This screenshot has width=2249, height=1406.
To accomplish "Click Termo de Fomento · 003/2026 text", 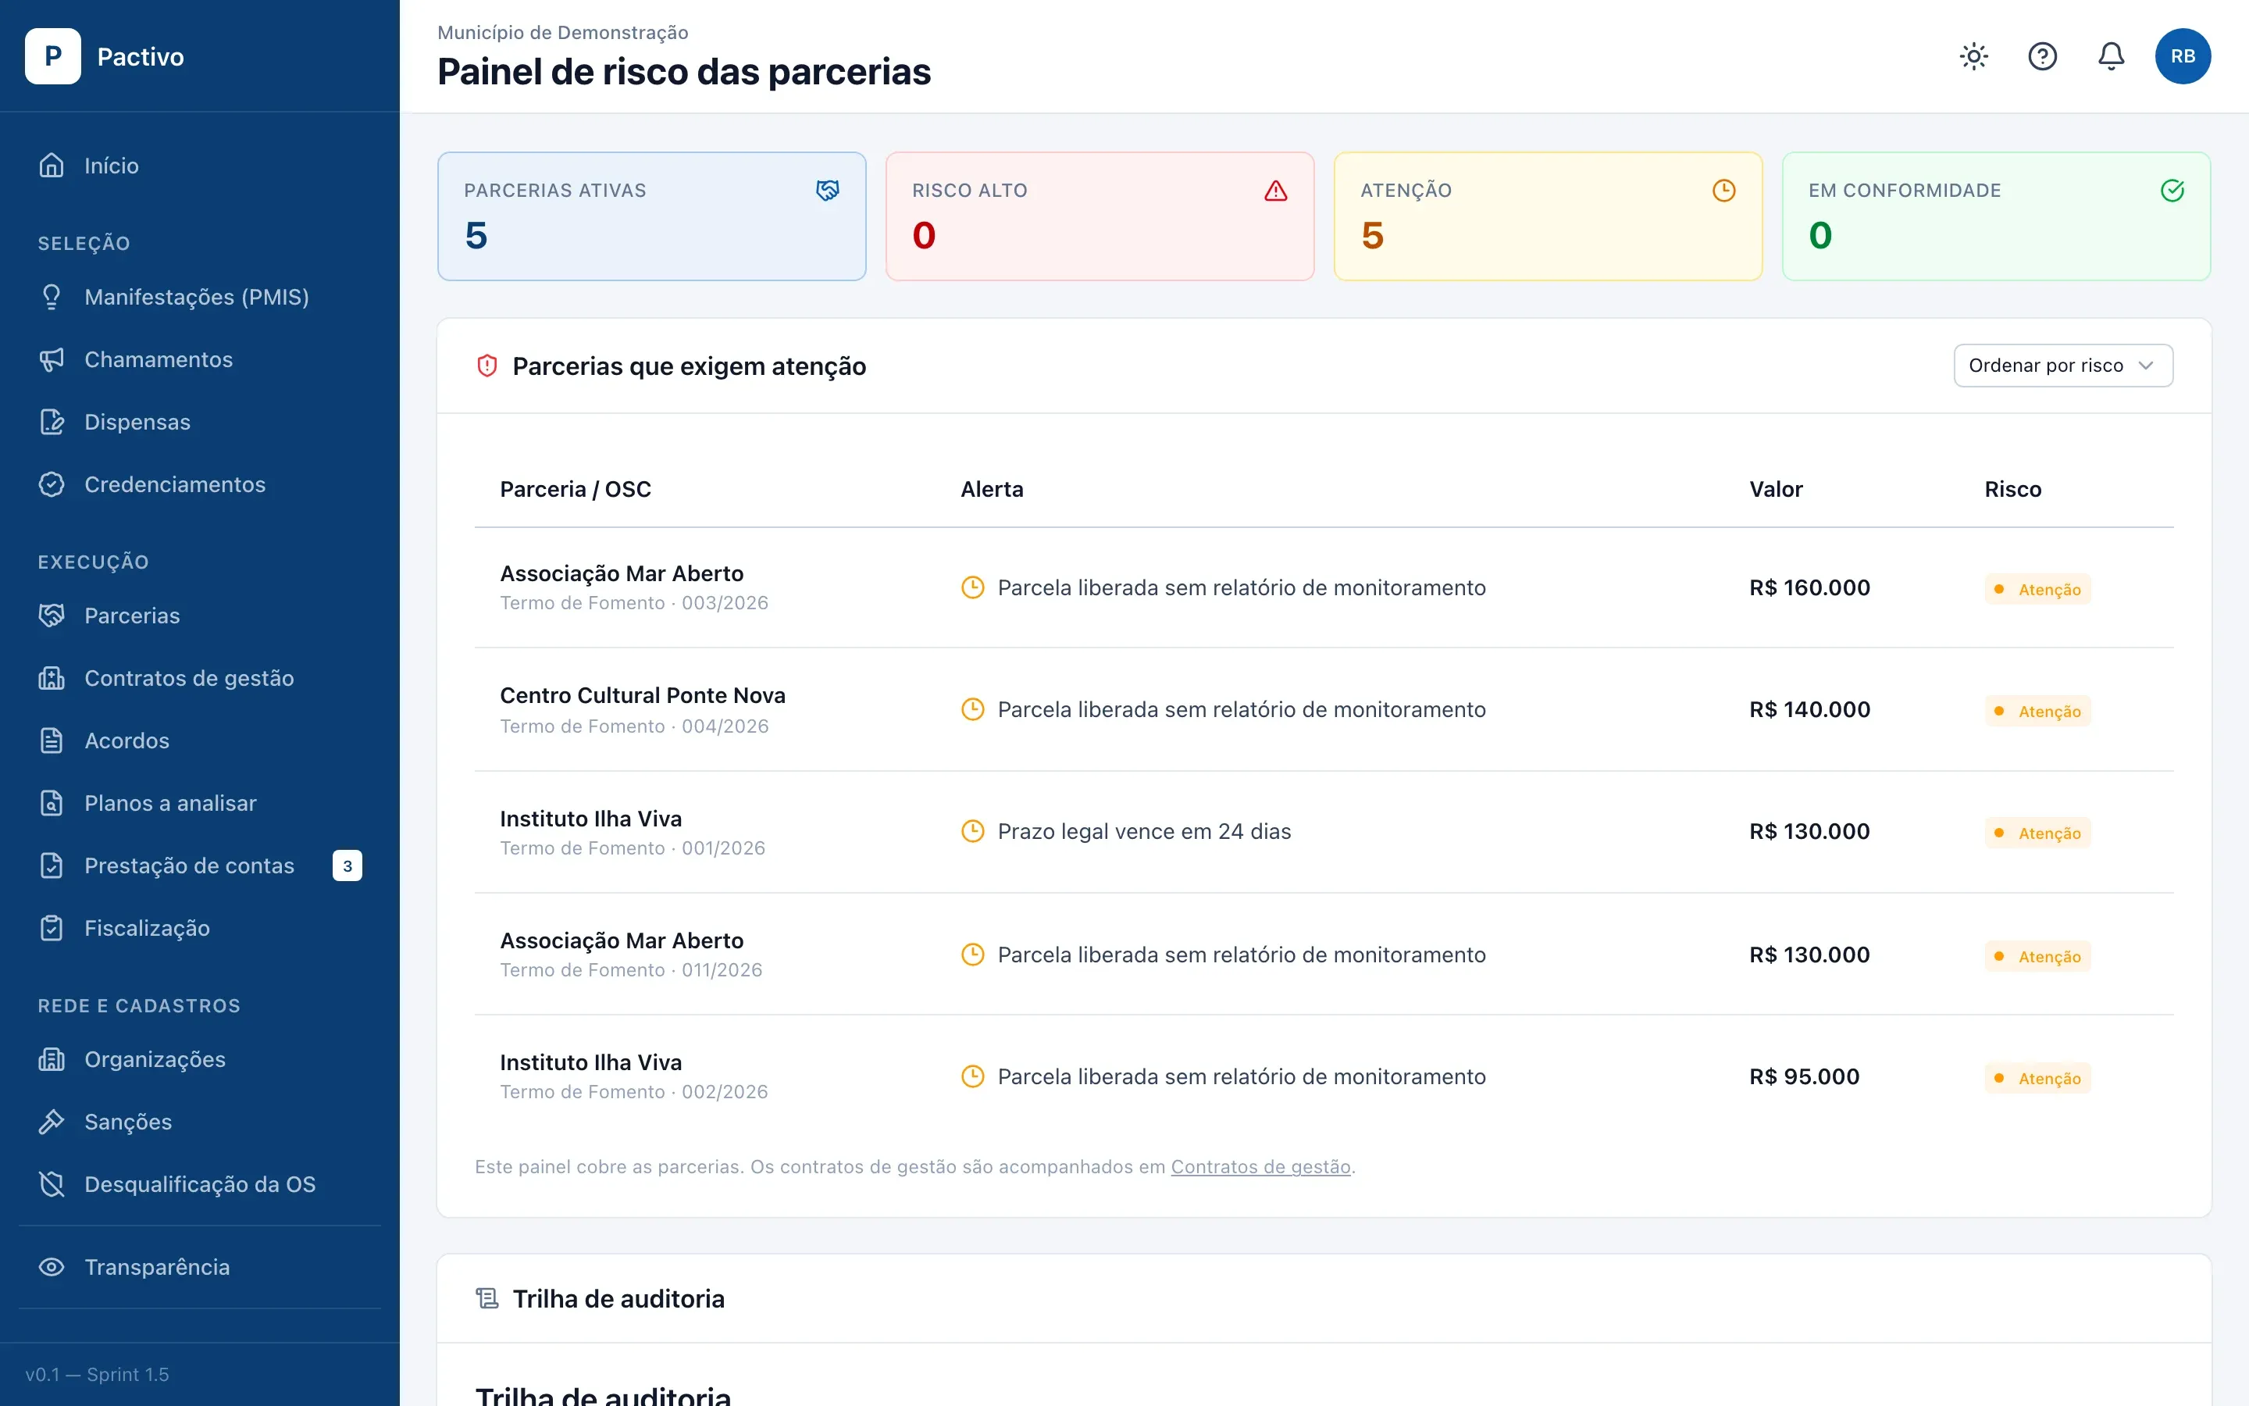I will 634,602.
